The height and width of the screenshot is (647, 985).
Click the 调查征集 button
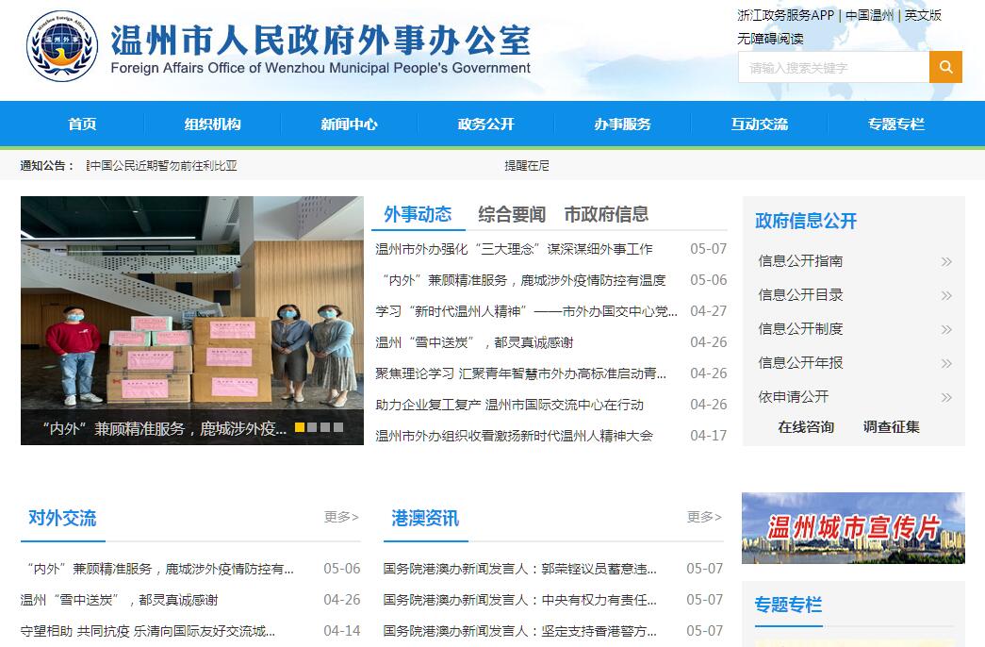click(x=892, y=427)
